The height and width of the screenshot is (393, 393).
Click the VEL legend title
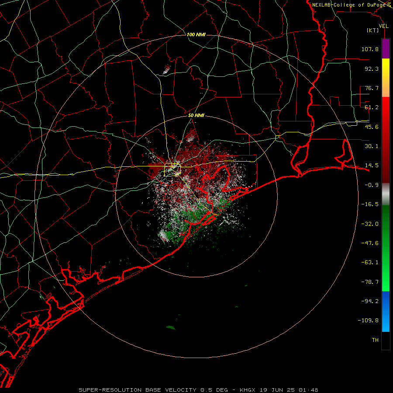pos(383,26)
